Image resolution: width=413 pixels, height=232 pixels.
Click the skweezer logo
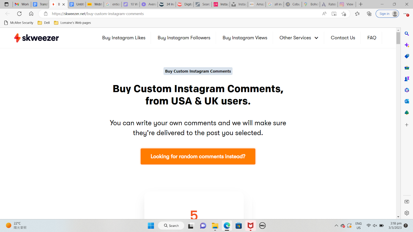coord(36,38)
